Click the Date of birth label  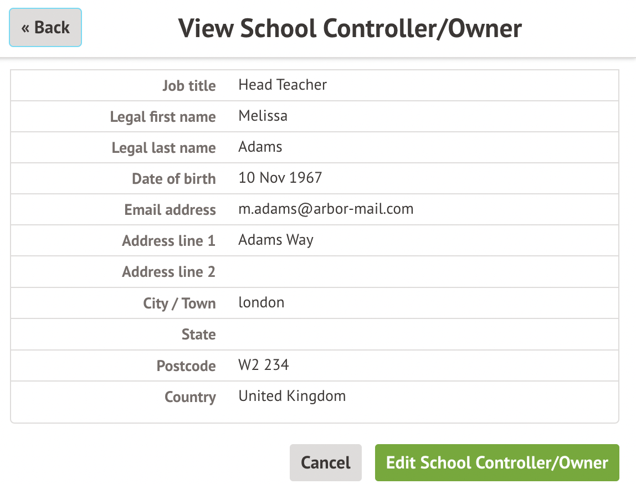click(x=173, y=179)
